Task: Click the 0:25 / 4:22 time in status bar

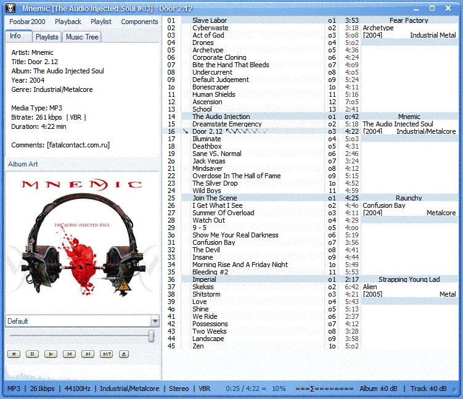Action: (243, 389)
